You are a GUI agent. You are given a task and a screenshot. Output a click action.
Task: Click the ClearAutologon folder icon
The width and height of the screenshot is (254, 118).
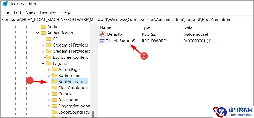[54, 88]
